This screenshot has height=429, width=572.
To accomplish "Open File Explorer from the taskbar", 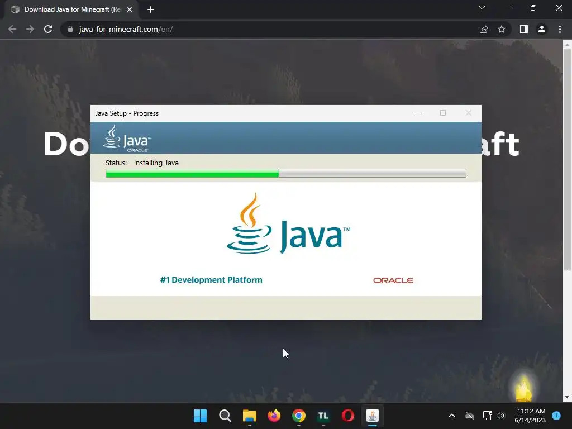I will tap(250, 416).
